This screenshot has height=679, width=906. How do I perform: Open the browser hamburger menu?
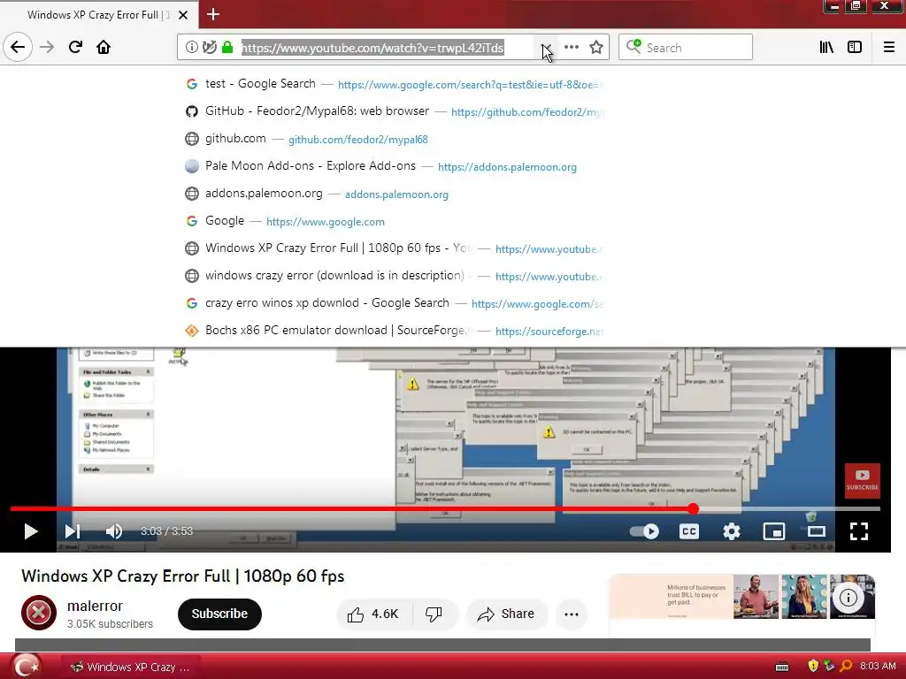click(x=889, y=48)
